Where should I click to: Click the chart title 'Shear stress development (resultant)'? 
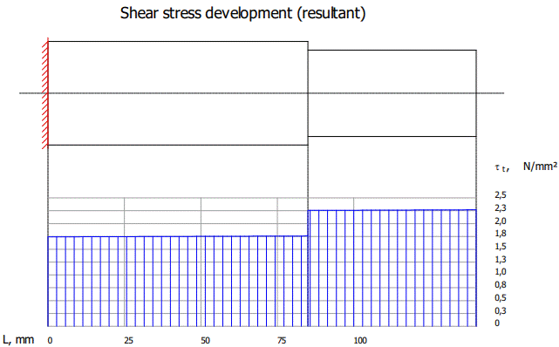pyautogui.click(x=242, y=14)
